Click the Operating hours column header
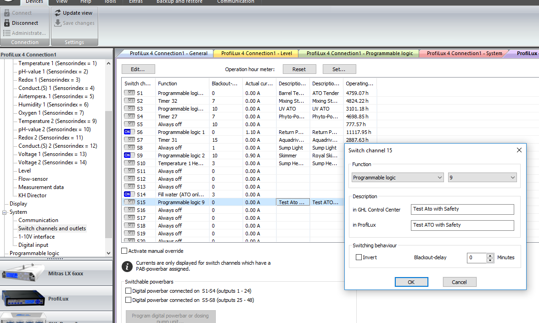 click(x=359, y=84)
